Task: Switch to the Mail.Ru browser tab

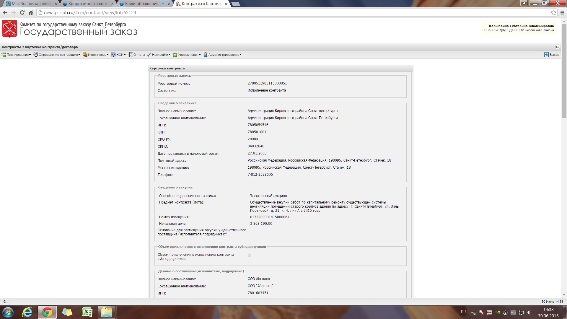Action: click(30, 4)
